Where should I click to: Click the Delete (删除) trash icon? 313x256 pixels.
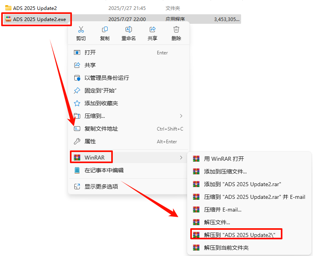176,29
